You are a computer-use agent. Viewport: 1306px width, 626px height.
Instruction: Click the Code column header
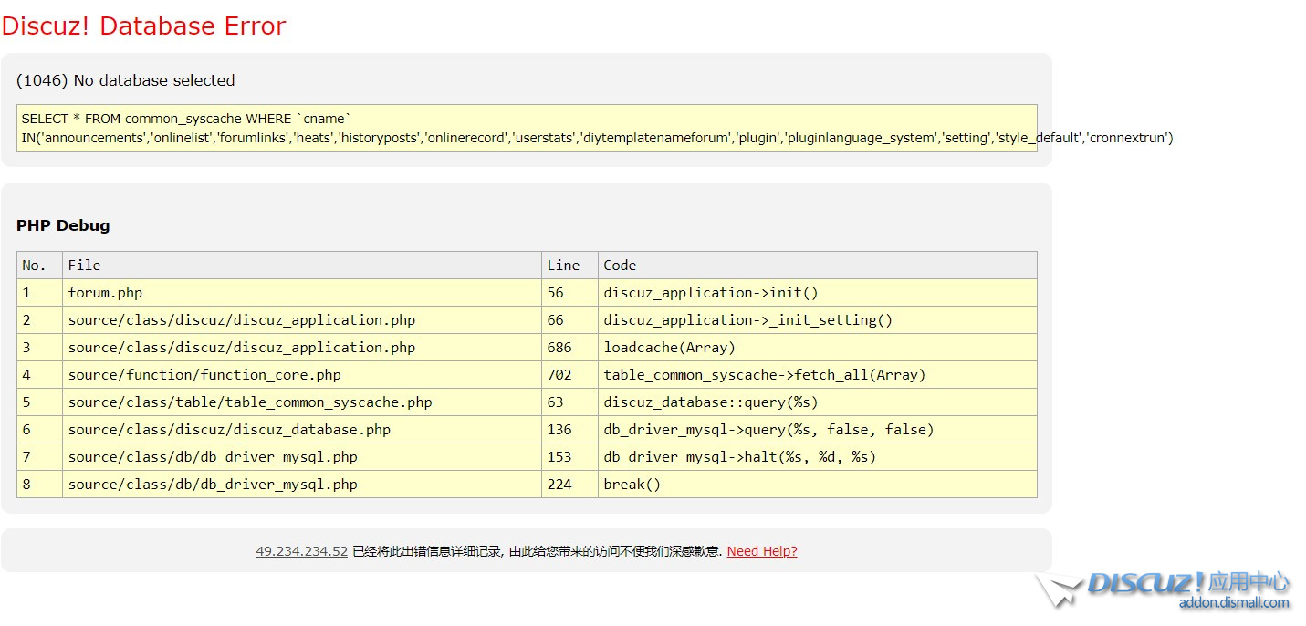620,266
